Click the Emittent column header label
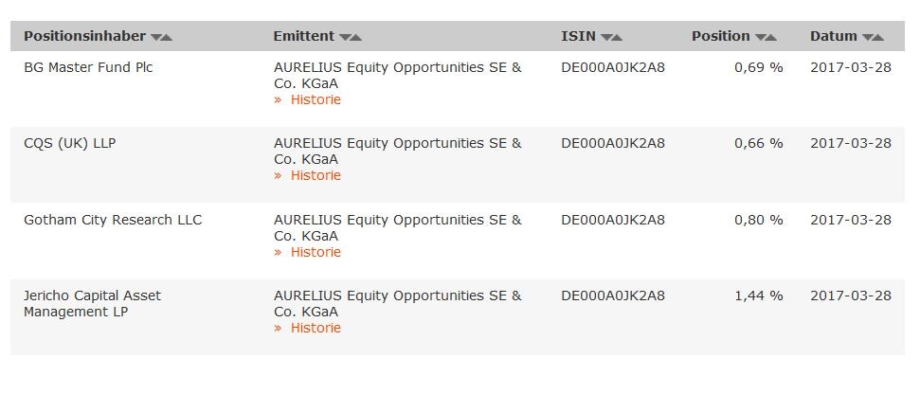The height and width of the screenshot is (394, 920). click(304, 36)
